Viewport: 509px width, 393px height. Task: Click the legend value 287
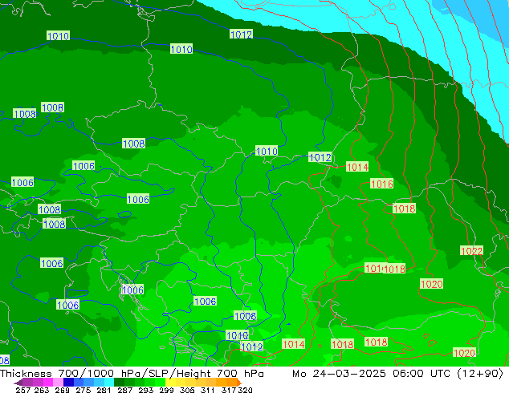124,390
